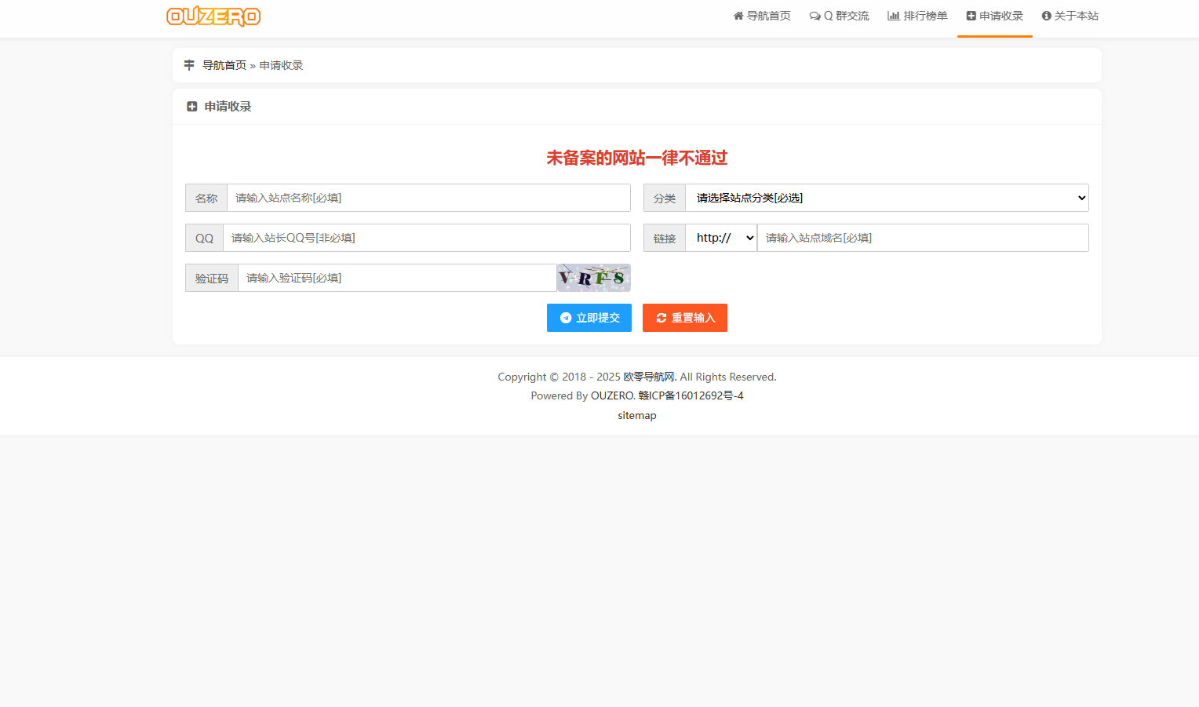Click the 导航首页 breadcrumb link
Image resolution: width=1199 pixels, height=707 pixels.
click(x=224, y=65)
